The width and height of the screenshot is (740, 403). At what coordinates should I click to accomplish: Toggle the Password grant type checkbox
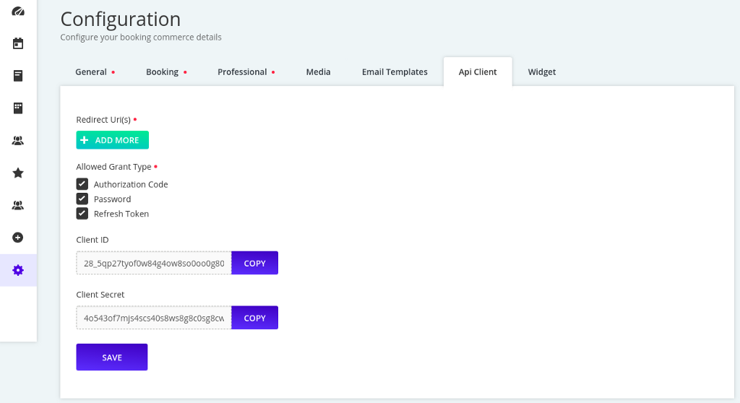[x=82, y=199]
